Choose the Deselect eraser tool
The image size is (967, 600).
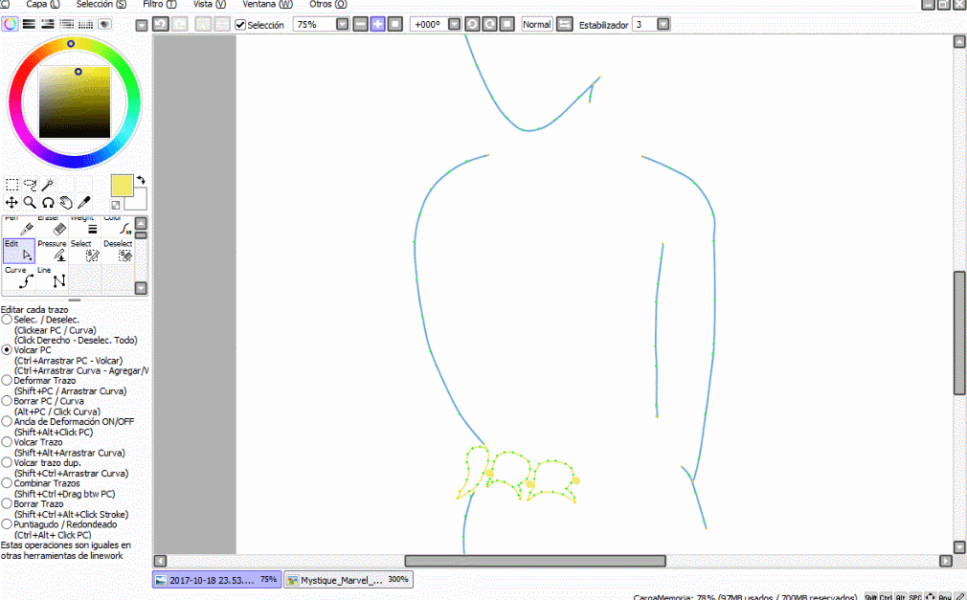pyautogui.click(x=117, y=251)
